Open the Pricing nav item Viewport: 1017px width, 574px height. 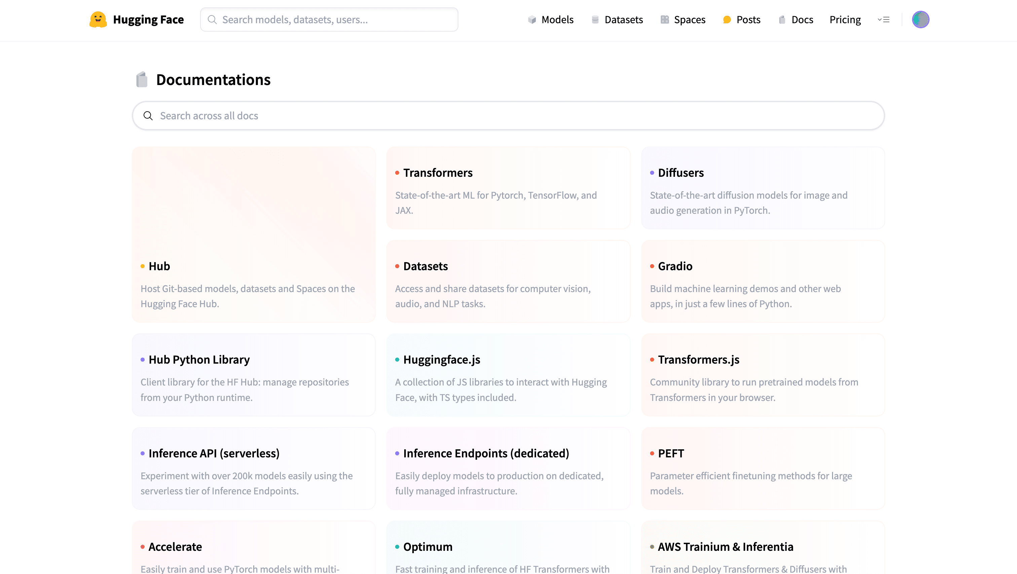845,19
